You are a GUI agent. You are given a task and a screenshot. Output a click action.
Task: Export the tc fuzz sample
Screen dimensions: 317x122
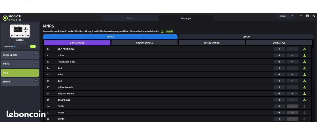305,55
